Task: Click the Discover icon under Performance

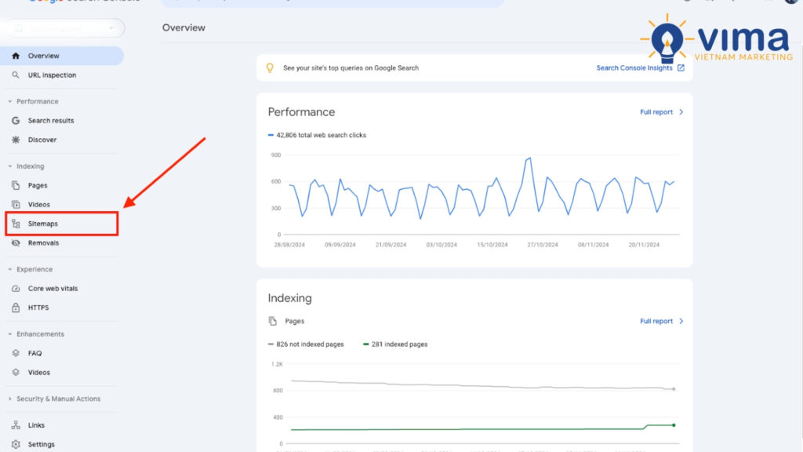Action: pyautogui.click(x=17, y=139)
